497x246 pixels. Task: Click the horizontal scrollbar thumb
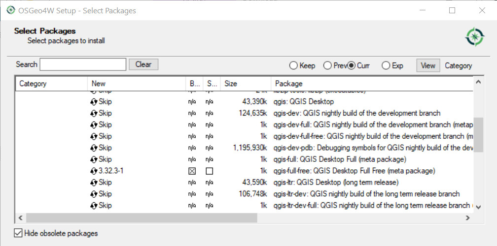pos(142,217)
